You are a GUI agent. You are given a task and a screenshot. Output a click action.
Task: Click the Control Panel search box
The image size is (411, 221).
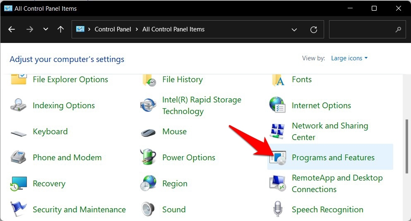click(362, 30)
